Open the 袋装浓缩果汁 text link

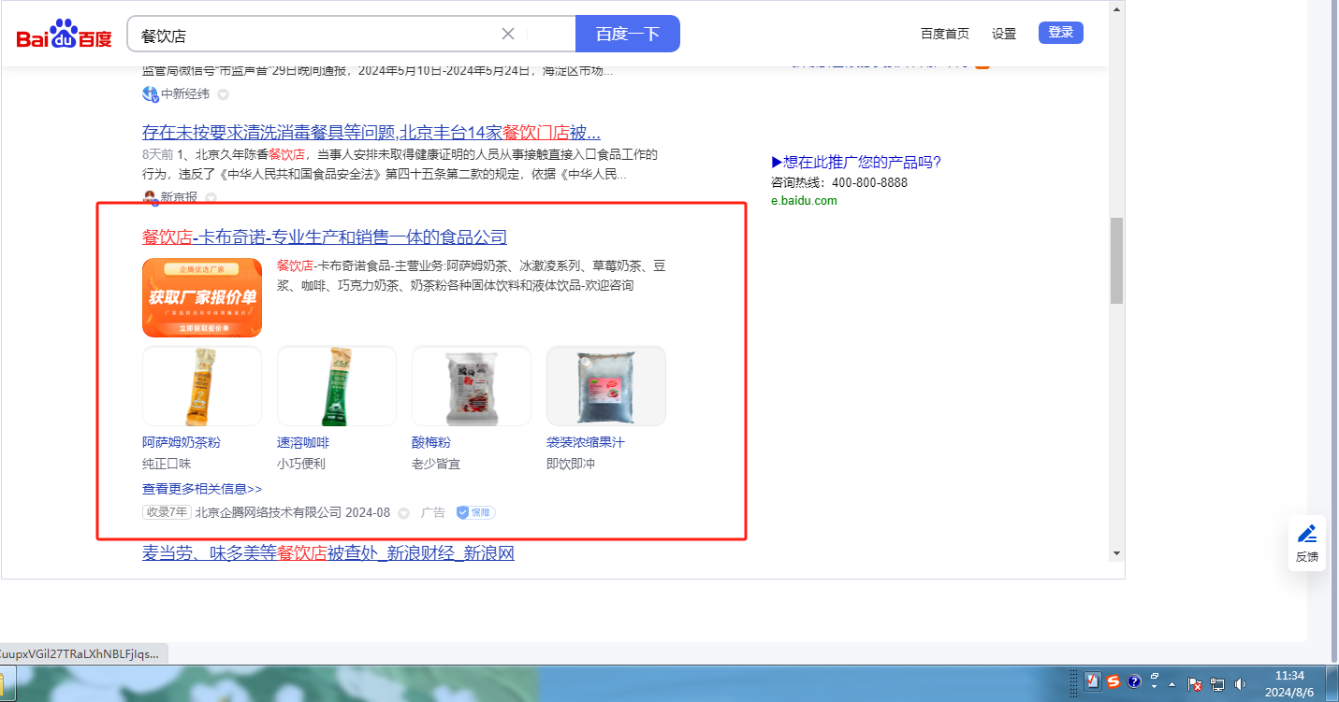click(x=586, y=442)
